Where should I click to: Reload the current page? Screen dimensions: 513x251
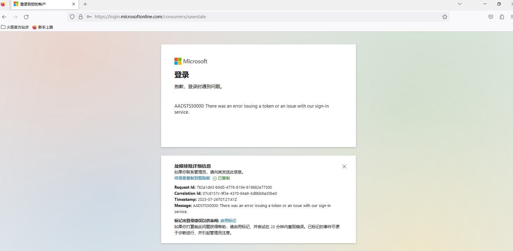coord(26,17)
